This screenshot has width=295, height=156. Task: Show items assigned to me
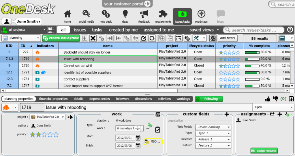tap(159, 30)
